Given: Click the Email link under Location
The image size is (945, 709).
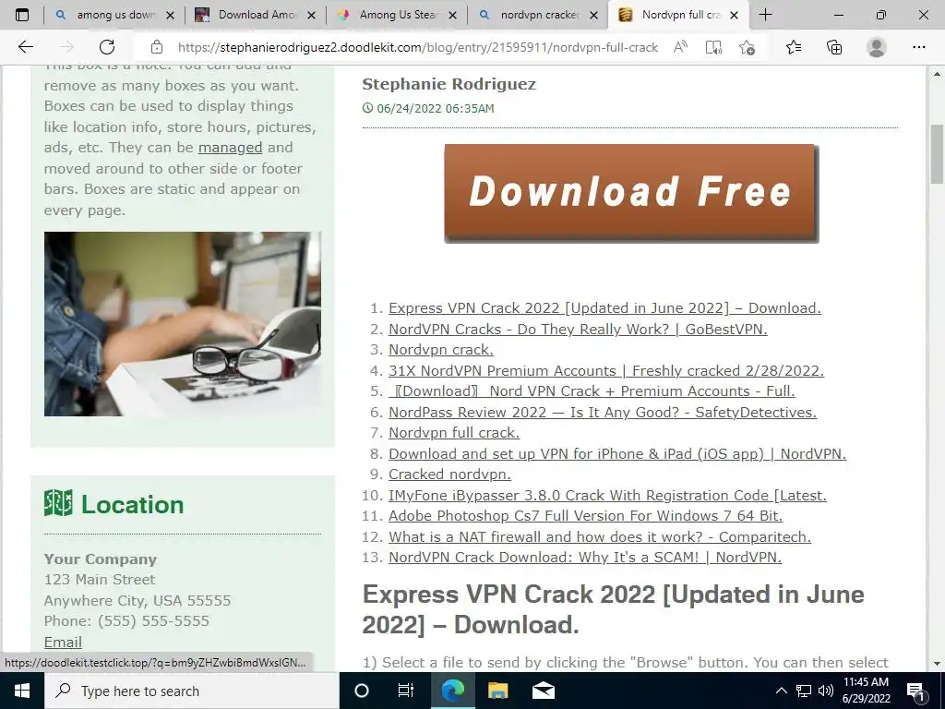Looking at the screenshot, I should [x=63, y=643].
